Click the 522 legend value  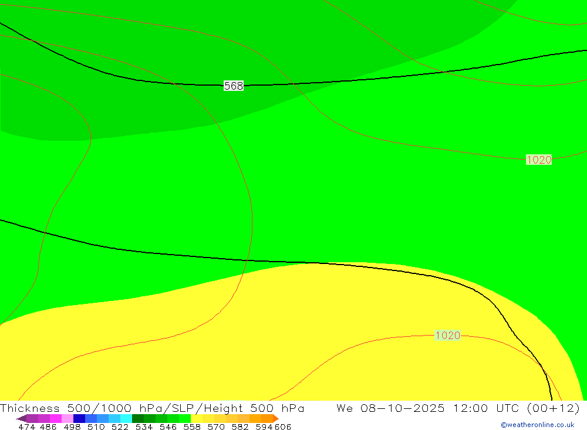pyautogui.click(x=120, y=426)
